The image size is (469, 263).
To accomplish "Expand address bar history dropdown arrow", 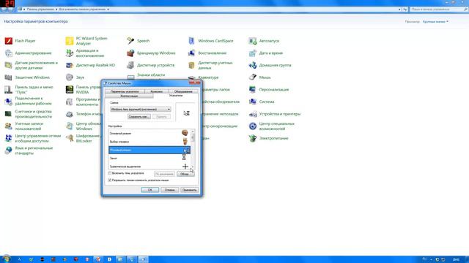I will click(x=399, y=9).
